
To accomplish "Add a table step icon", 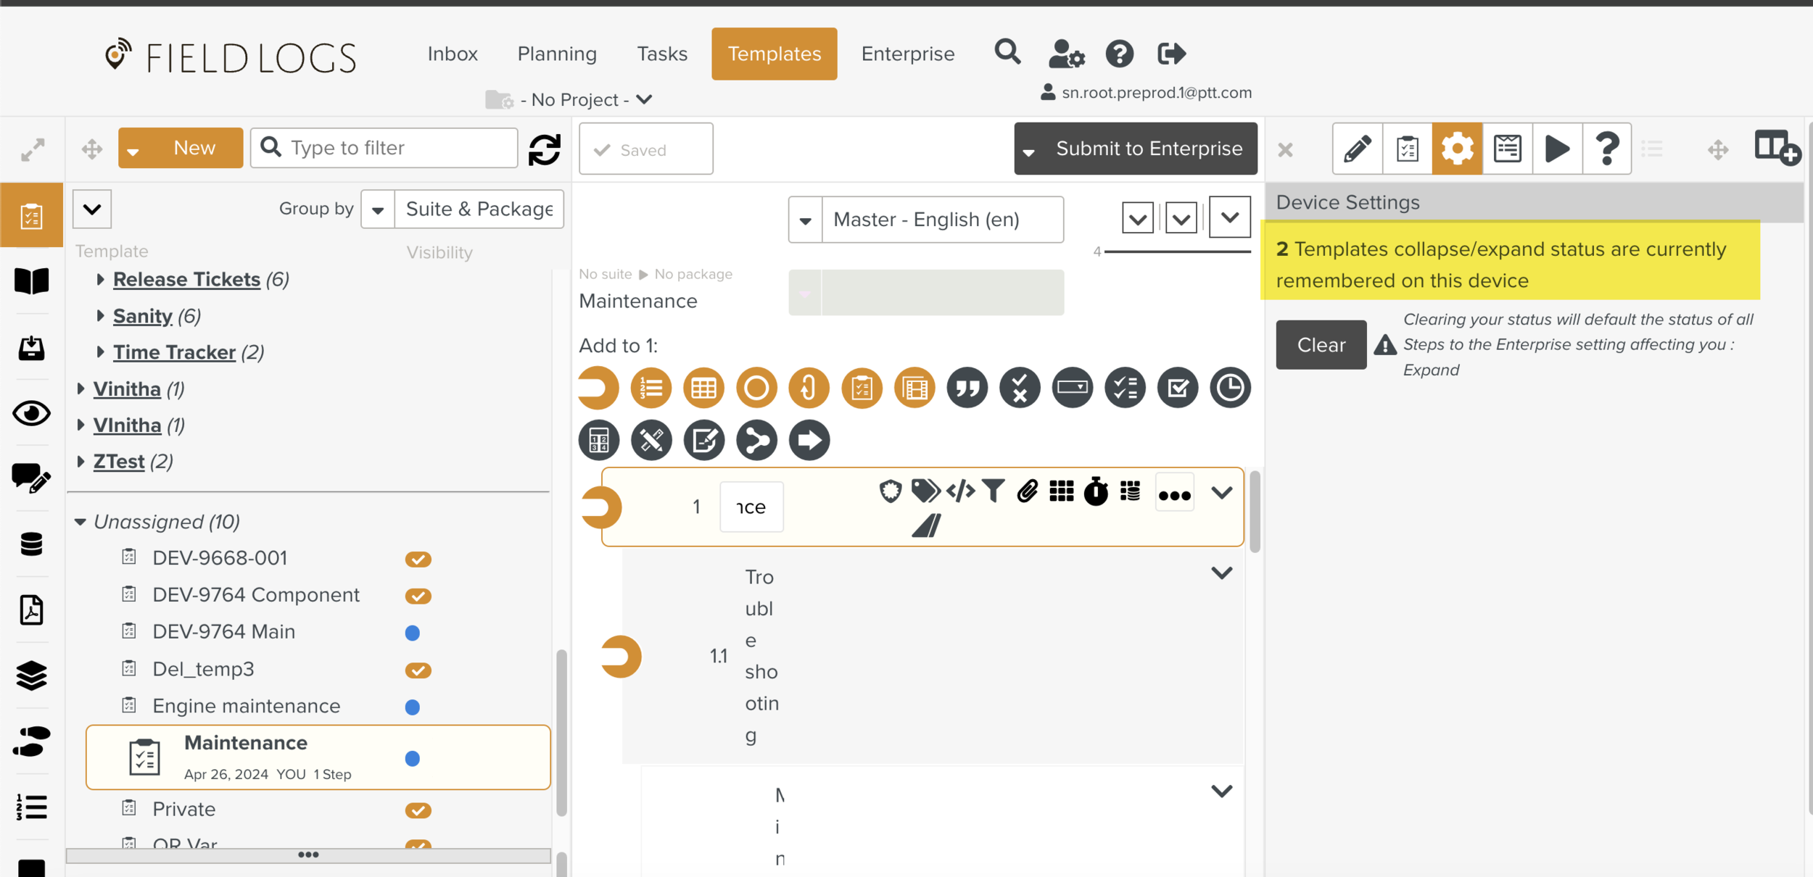I will pyautogui.click(x=703, y=388).
